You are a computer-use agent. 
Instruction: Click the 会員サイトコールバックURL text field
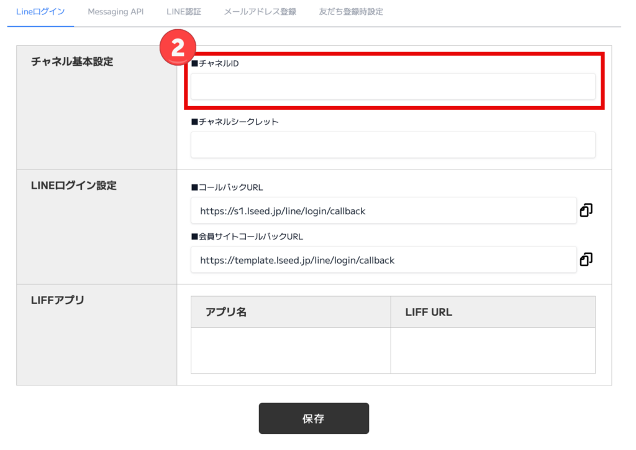tap(383, 260)
